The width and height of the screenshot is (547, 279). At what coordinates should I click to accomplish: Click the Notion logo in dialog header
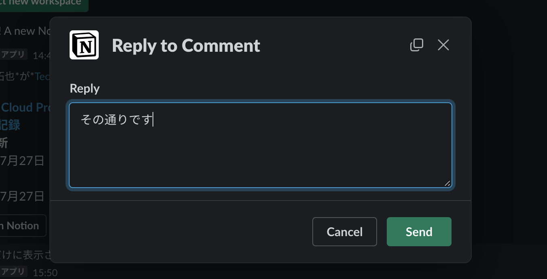point(84,45)
